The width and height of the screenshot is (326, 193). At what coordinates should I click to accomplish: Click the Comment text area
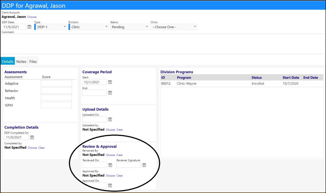(x=163, y=44)
